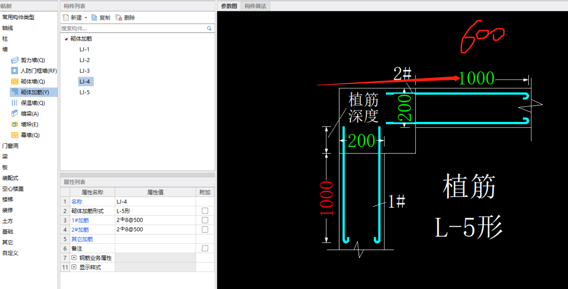Image resolution: width=568 pixels, height=289 pixels.
Task: Edit the 2#加筋 value 2⌀8@500
Action: click(155, 229)
